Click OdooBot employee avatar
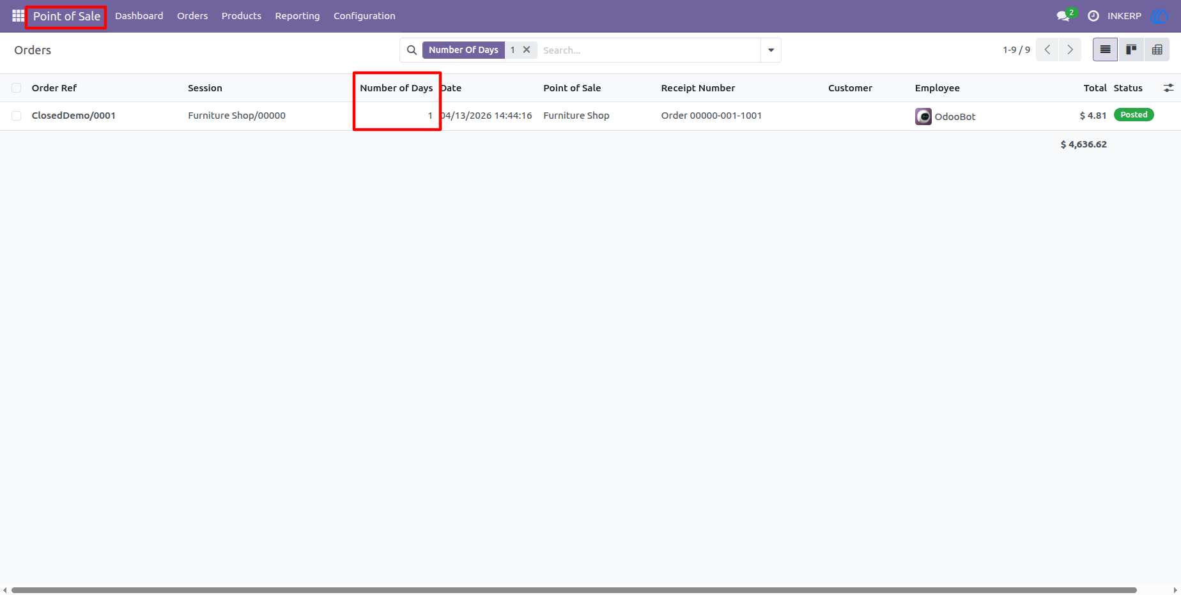 click(x=923, y=116)
